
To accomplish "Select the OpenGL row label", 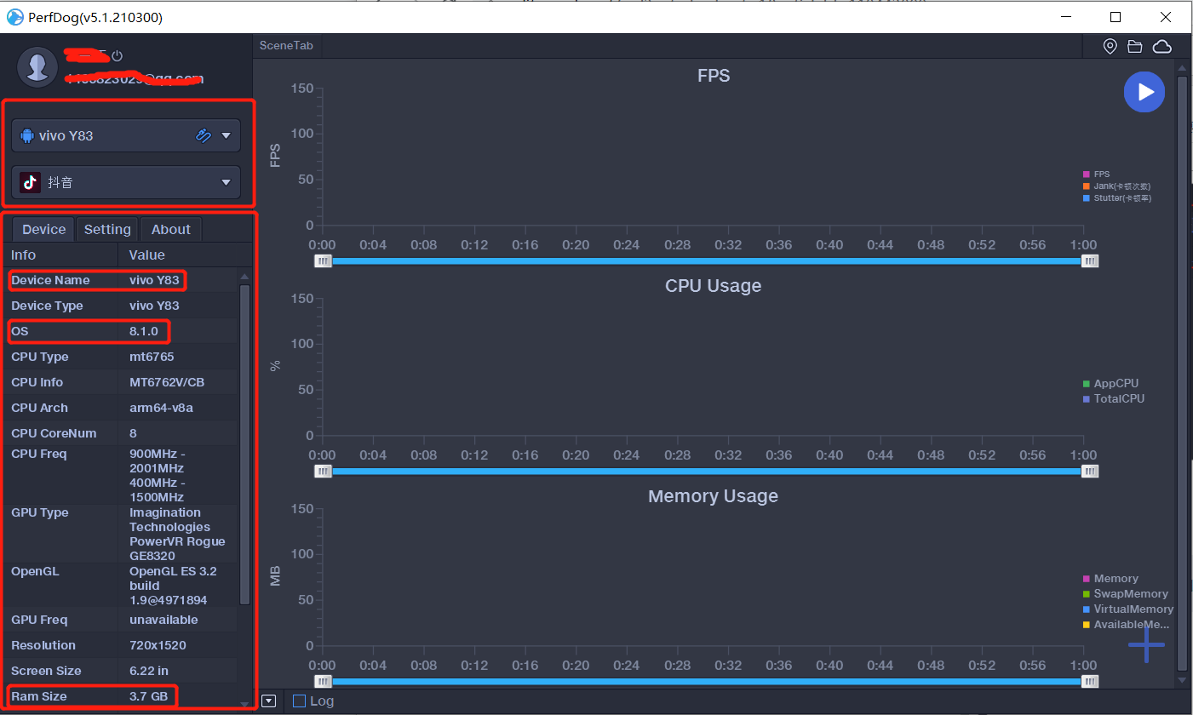I will 35,571.
